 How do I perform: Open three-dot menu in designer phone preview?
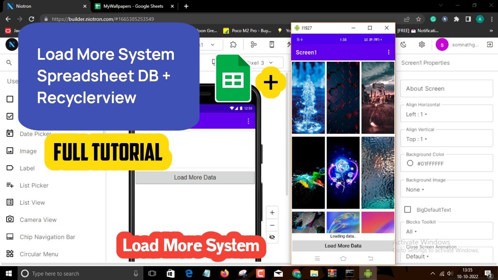coord(248,122)
